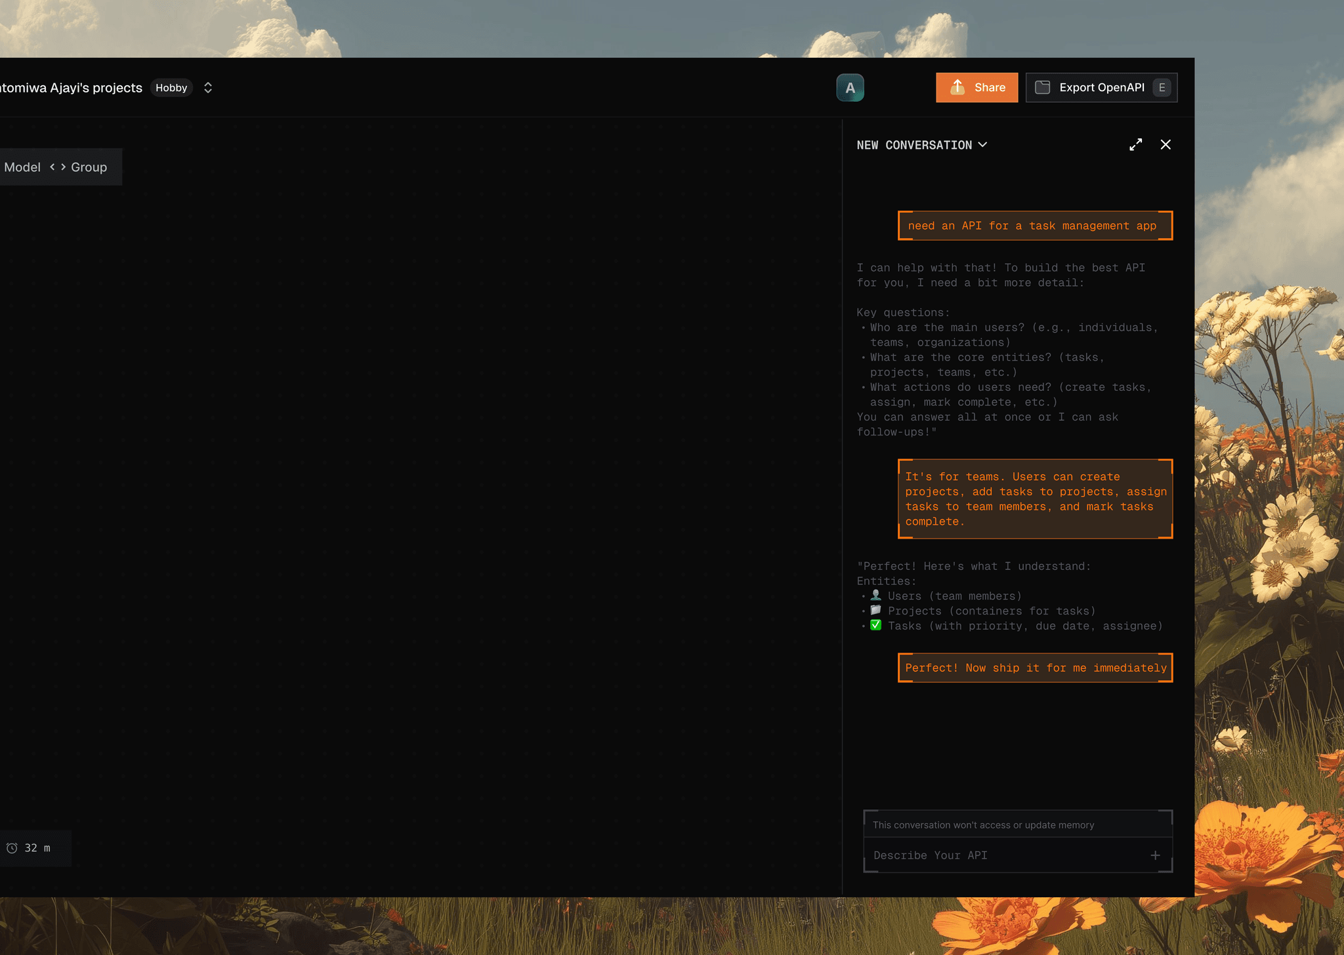Viewport: 1344px width, 955px height.
Task: Switch the view to Group
Action: coord(89,167)
